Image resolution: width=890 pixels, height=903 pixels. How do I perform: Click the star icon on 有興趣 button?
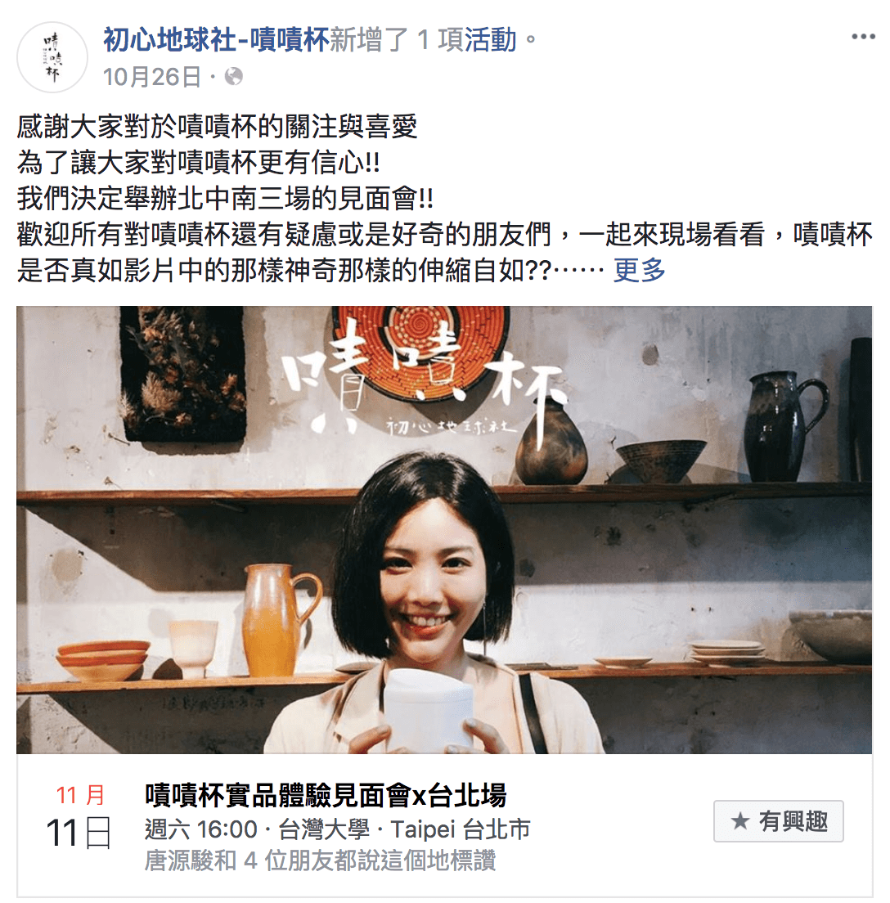[x=740, y=821]
